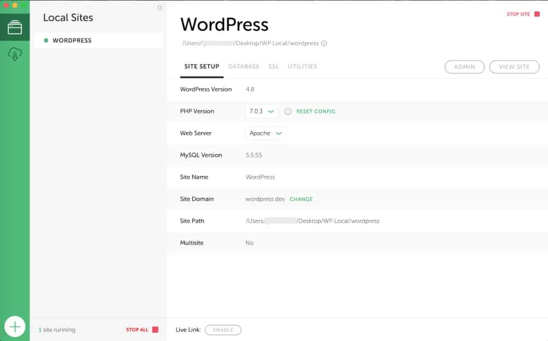Click the add new site plus button
This screenshot has width=548, height=341.
[x=15, y=327]
